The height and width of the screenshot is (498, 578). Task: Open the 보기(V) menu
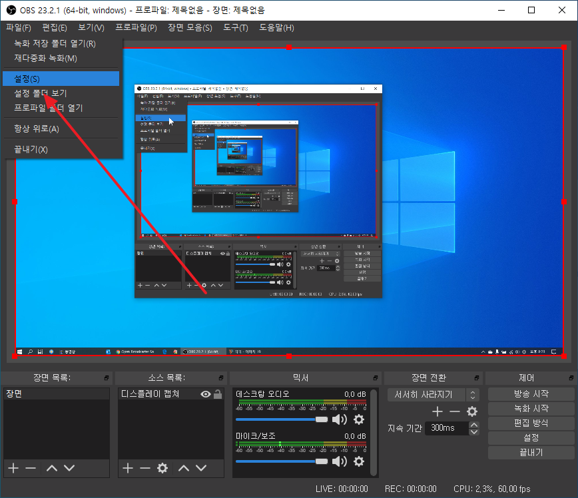pos(91,28)
